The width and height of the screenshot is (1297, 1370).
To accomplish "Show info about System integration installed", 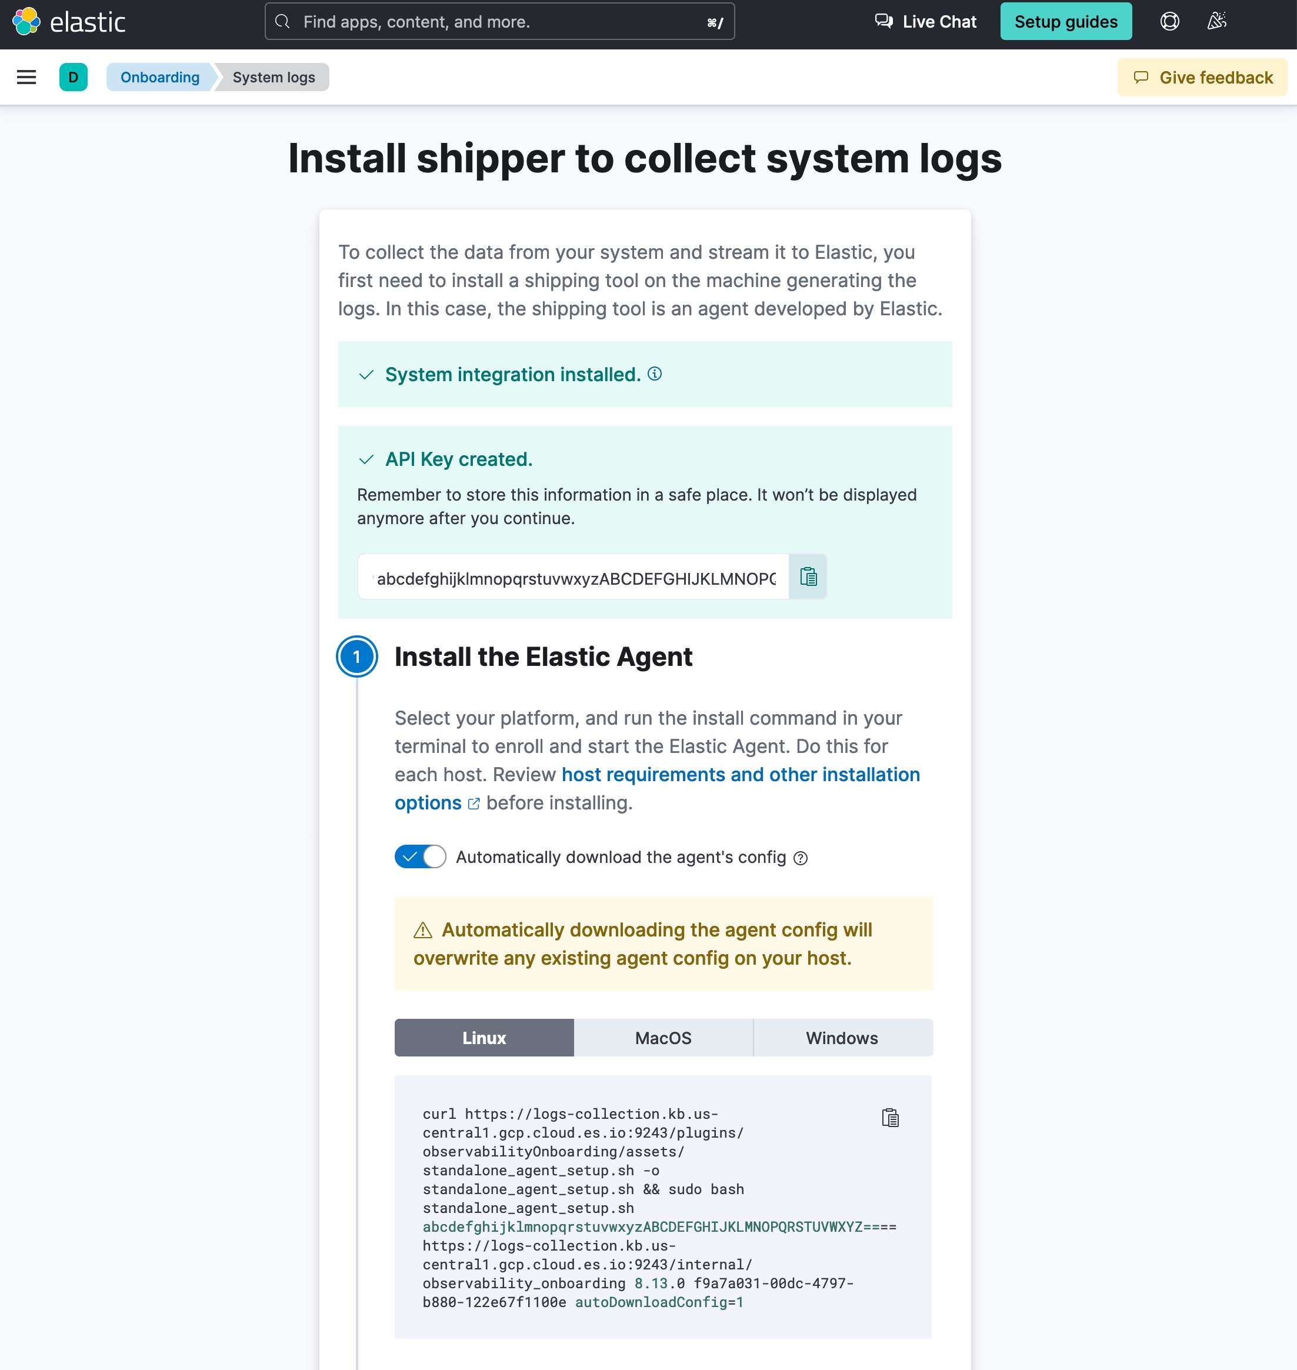I will [654, 374].
